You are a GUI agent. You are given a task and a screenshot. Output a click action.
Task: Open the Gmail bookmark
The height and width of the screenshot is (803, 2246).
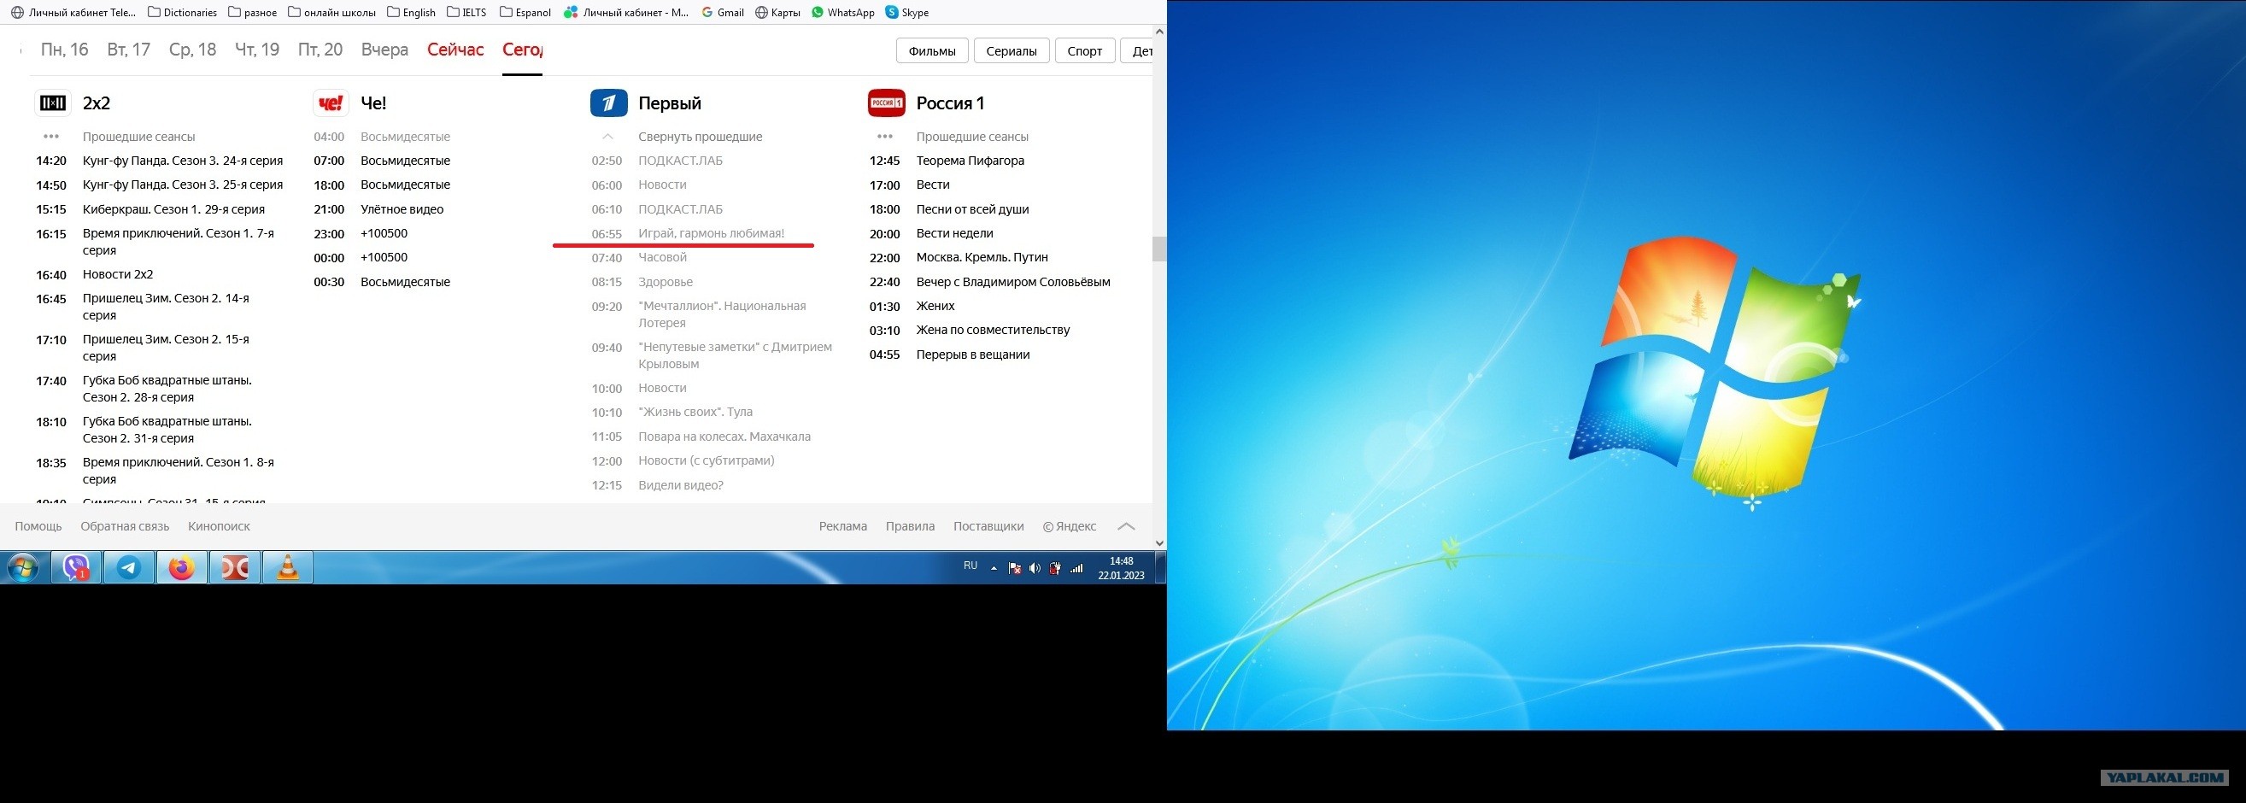point(723,12)
